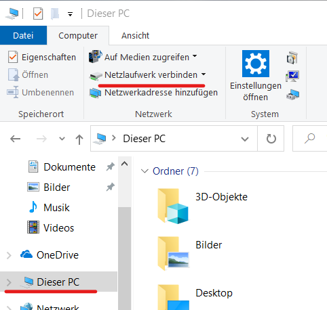Screen dimensions: 327x310
Task: Unpin Dokumente from quick access
Action: [x=111, y=167]
